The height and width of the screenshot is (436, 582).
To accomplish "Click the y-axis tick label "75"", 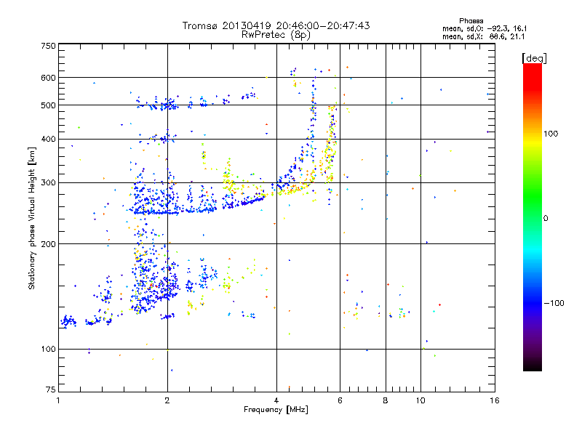I will pyautogui.click(x=51, y=389).
